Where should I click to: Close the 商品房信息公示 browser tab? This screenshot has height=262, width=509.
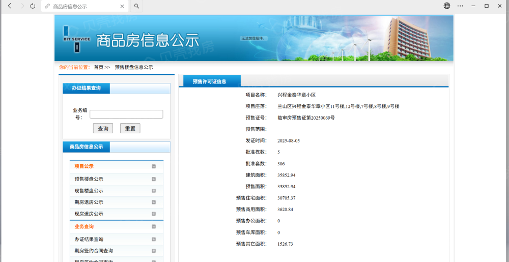[x=122, y=6]
